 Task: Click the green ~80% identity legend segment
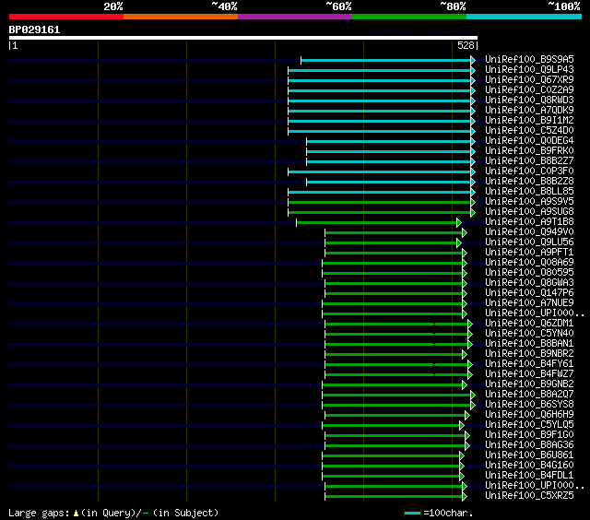click(x=409, y=17)
